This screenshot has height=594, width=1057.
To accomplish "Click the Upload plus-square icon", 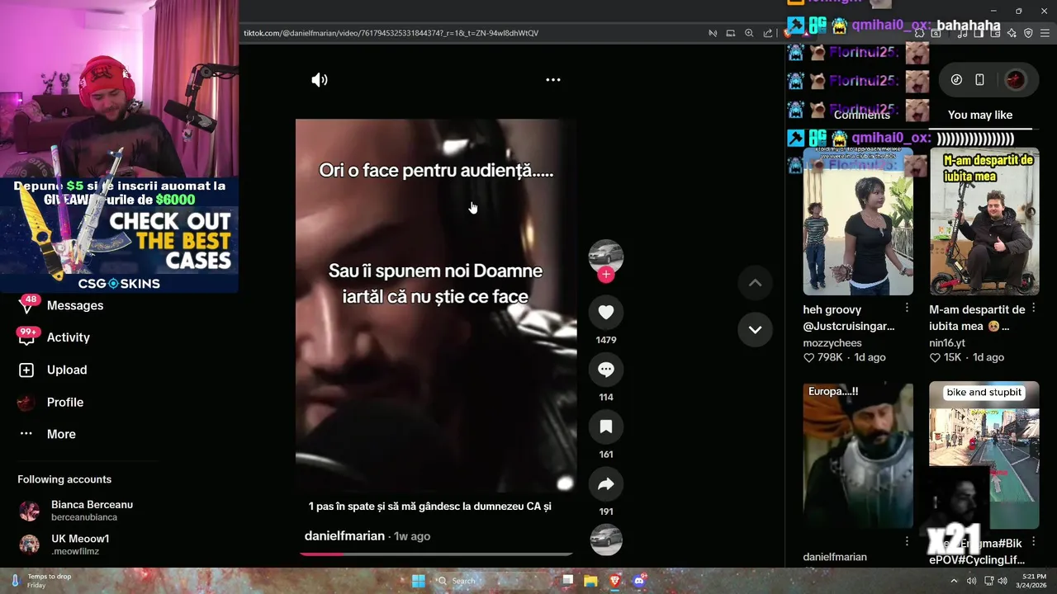I will coord(26,370).
